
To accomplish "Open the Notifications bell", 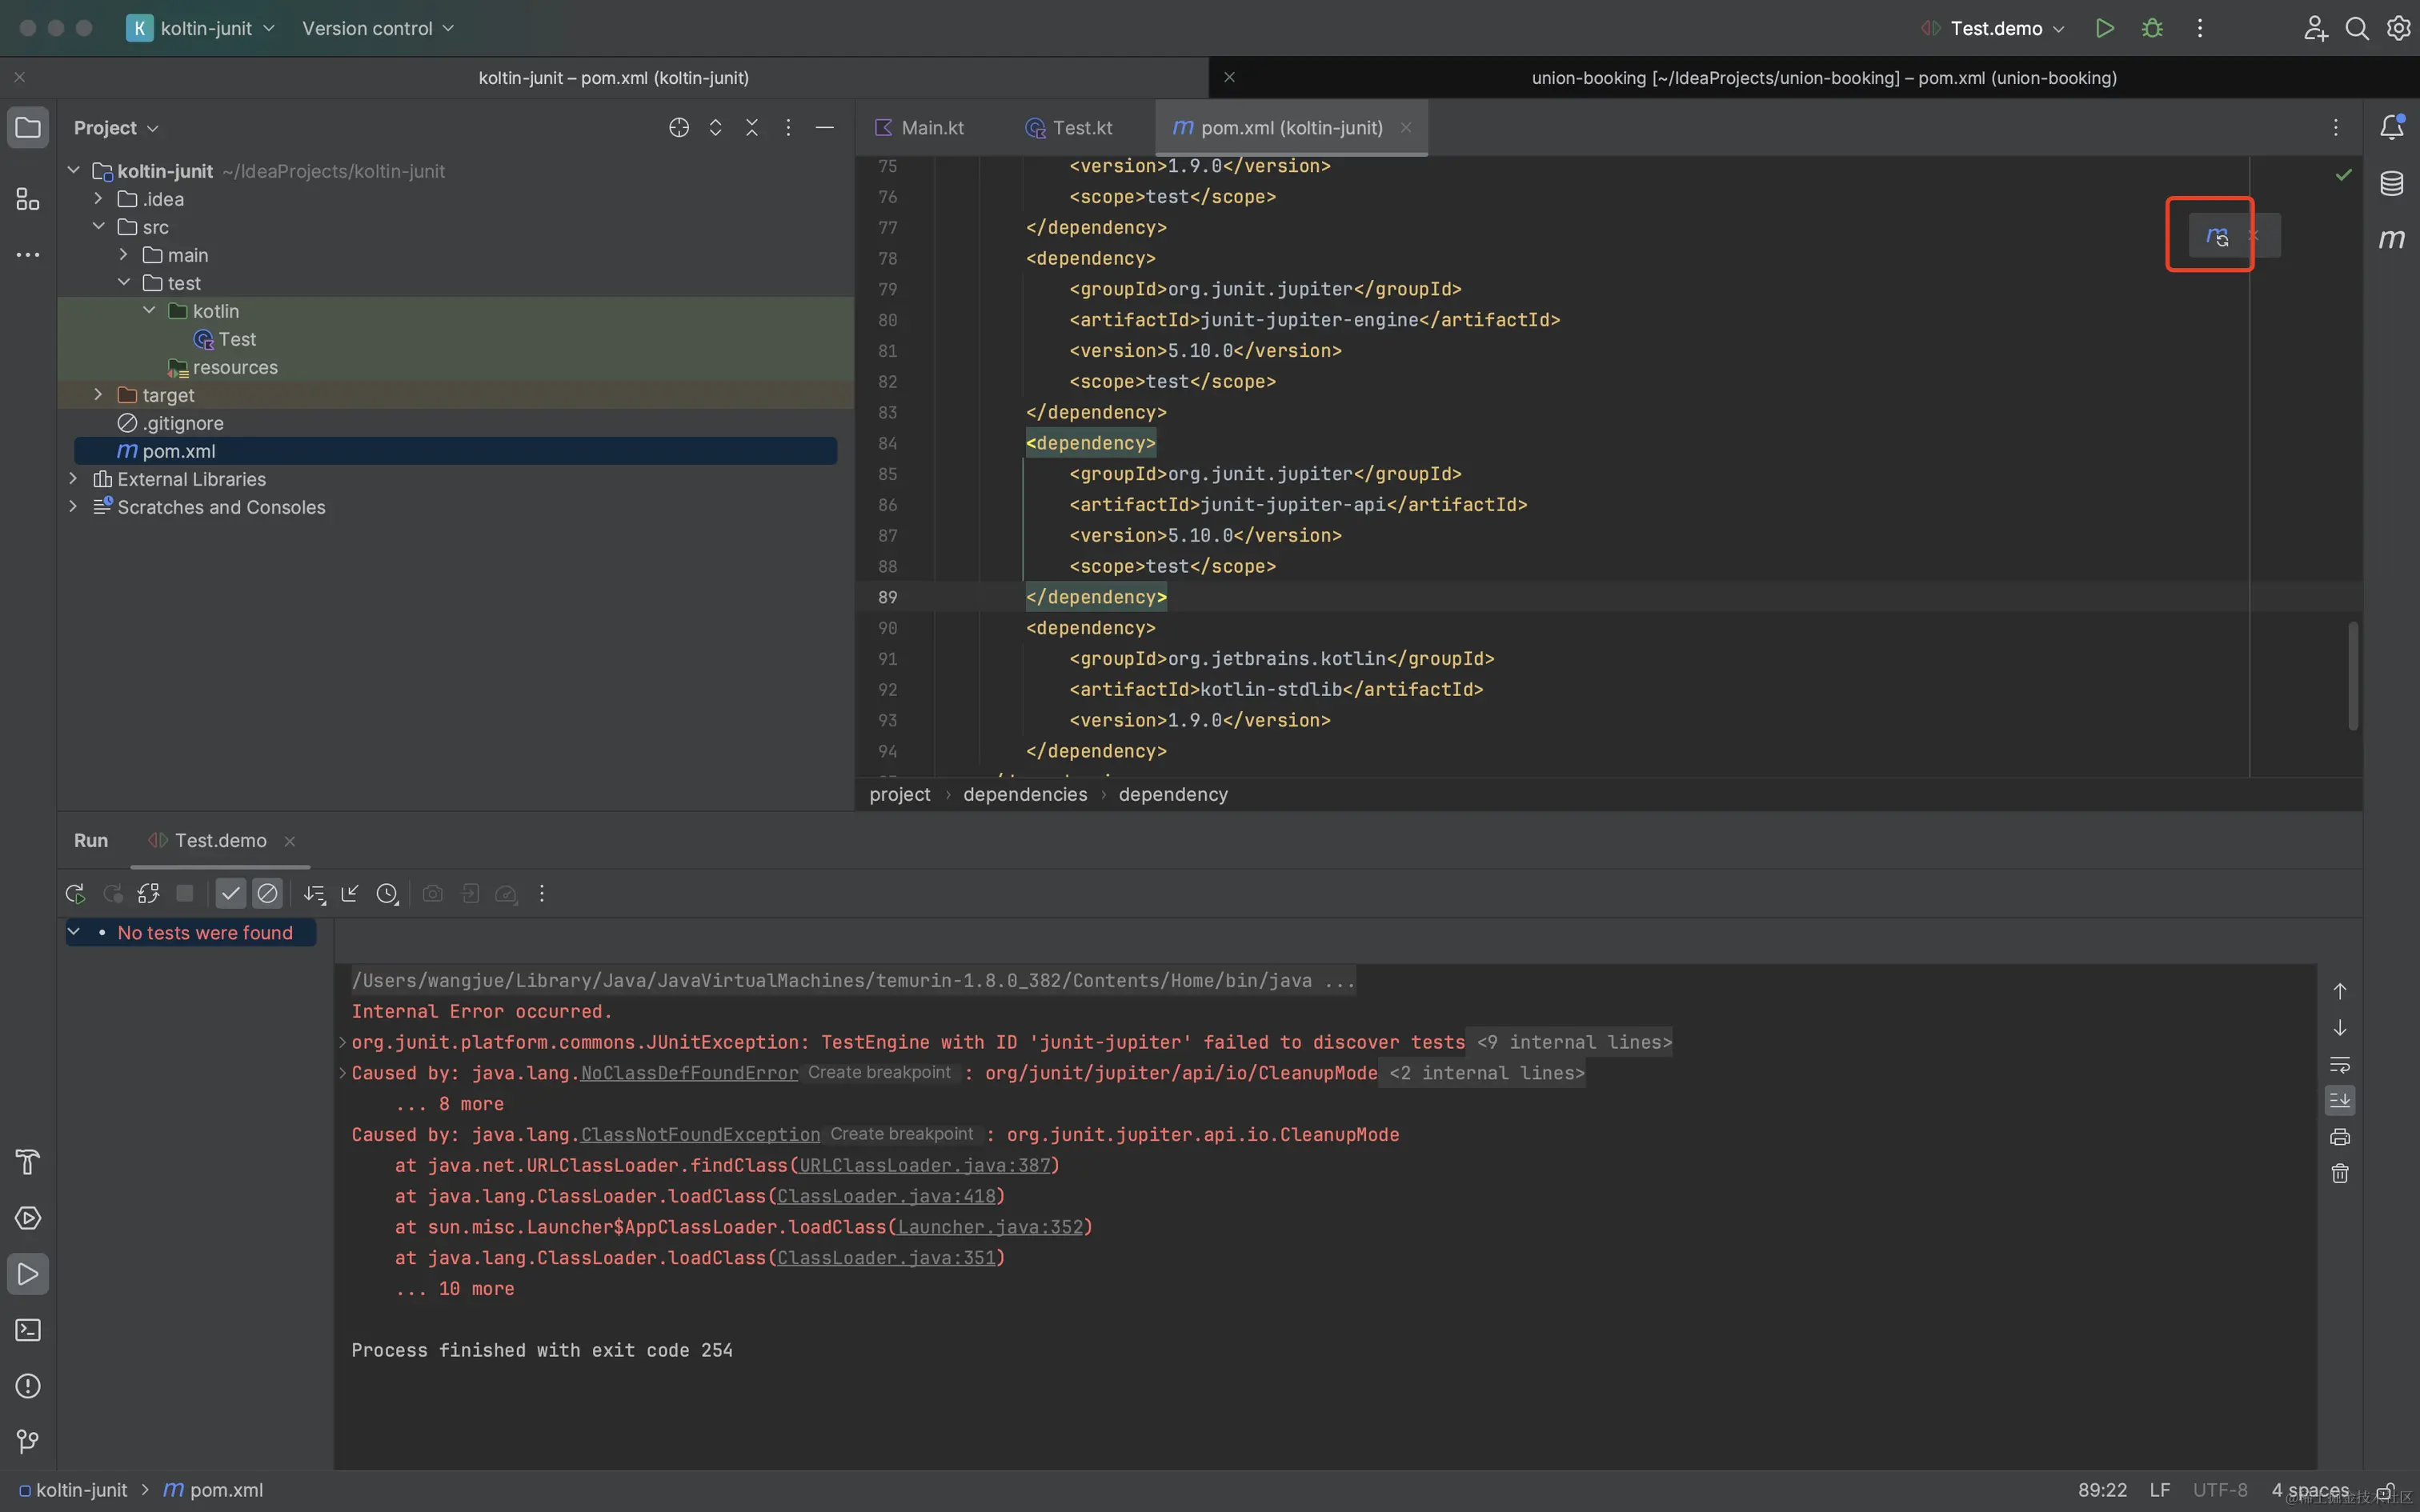I will [x=2392, y=127].
